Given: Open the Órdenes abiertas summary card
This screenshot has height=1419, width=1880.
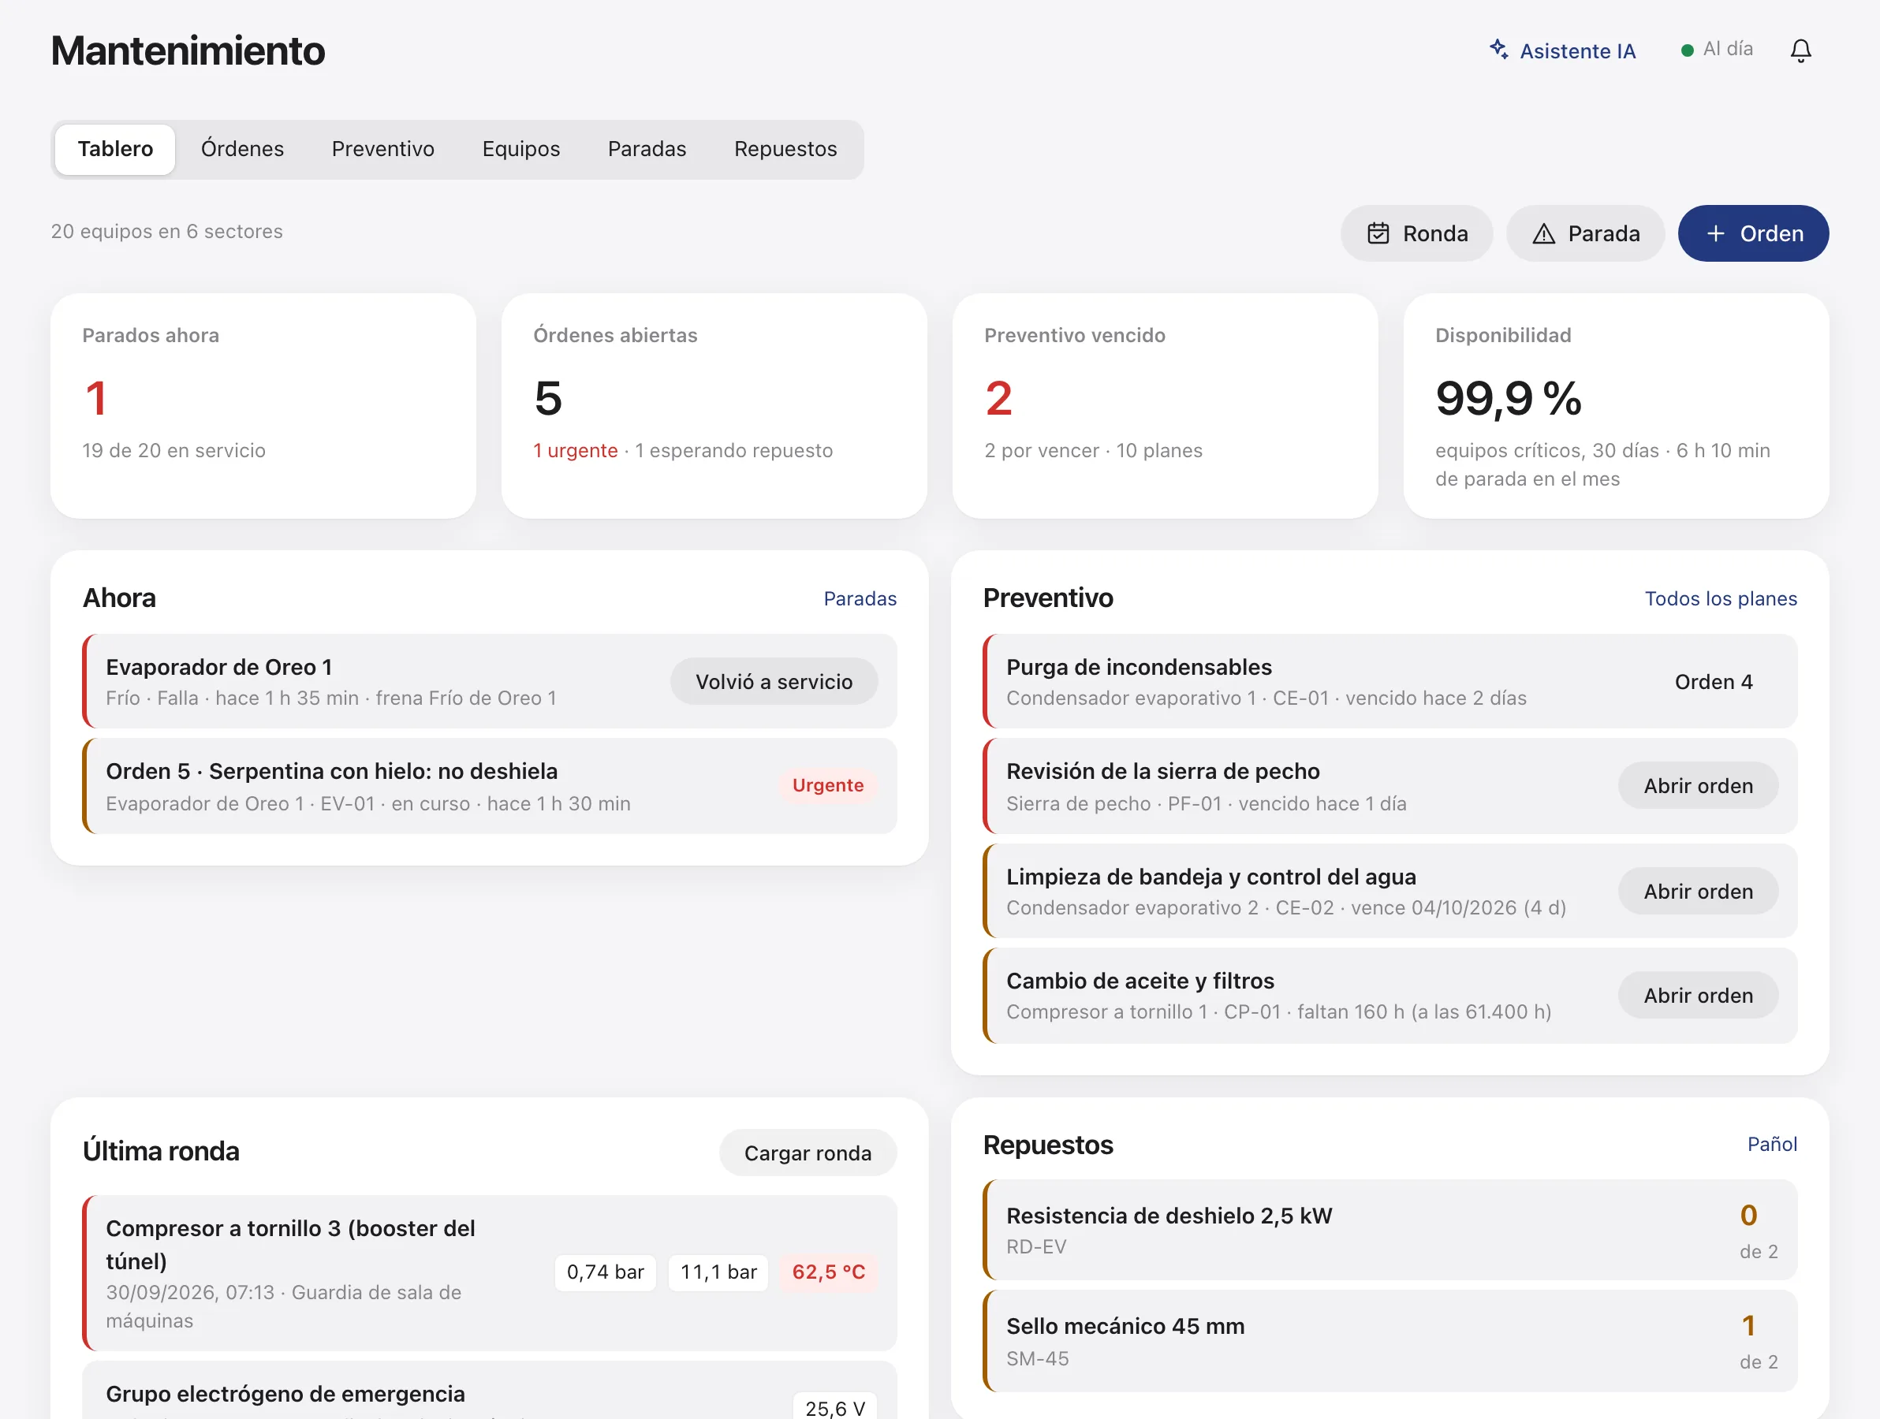Looking at the screenshot, I should tap(714, 406).
